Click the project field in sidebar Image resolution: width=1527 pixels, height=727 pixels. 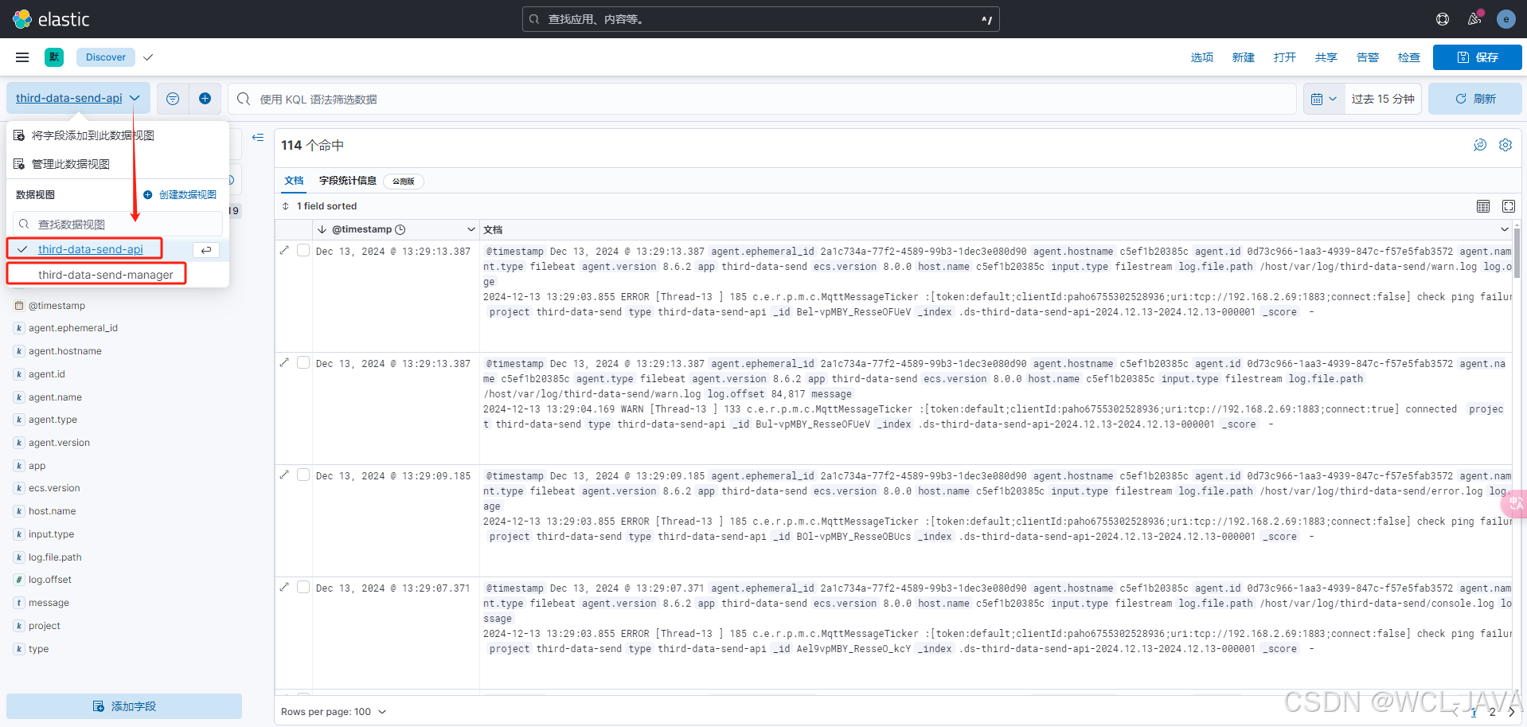(45, 626)
